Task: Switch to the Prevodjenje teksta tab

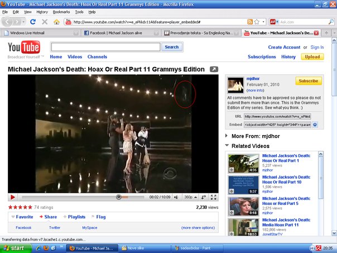Action: [x=201, y=33]
